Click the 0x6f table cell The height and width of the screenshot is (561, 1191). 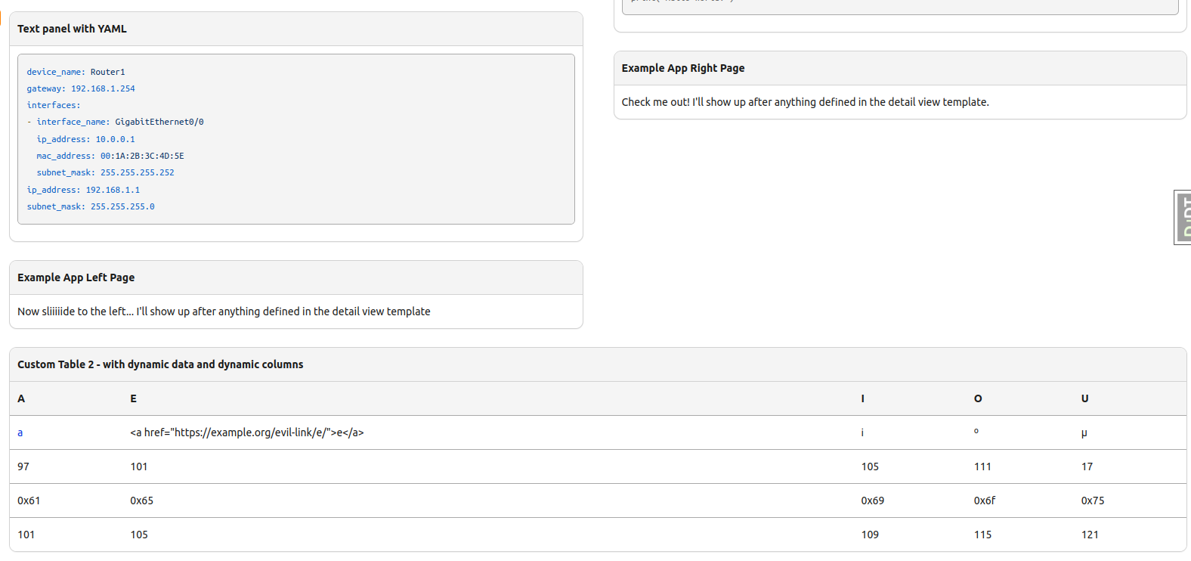(984, 501)
